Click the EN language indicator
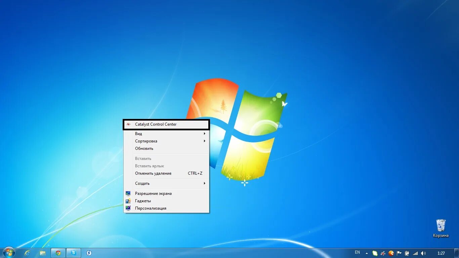 click(x=357, y=252)
